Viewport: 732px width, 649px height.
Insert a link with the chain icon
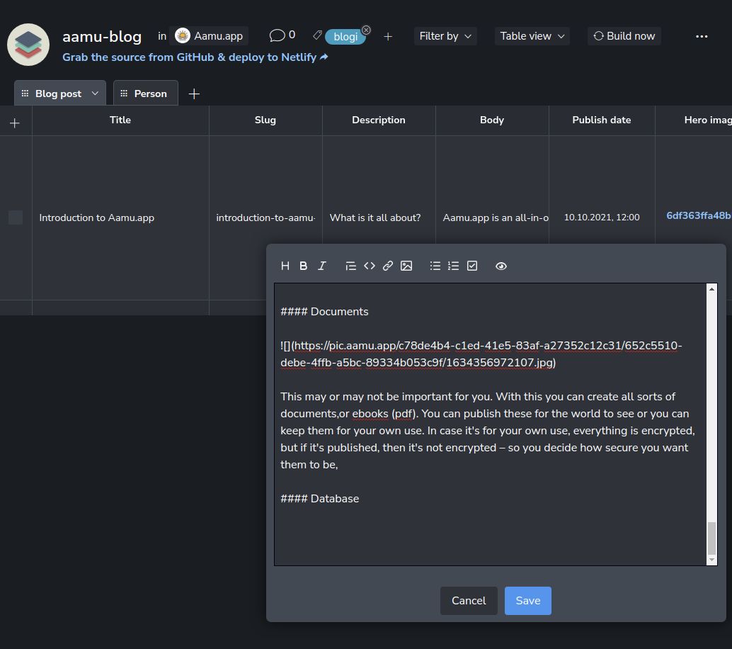(x=387, y=266)
